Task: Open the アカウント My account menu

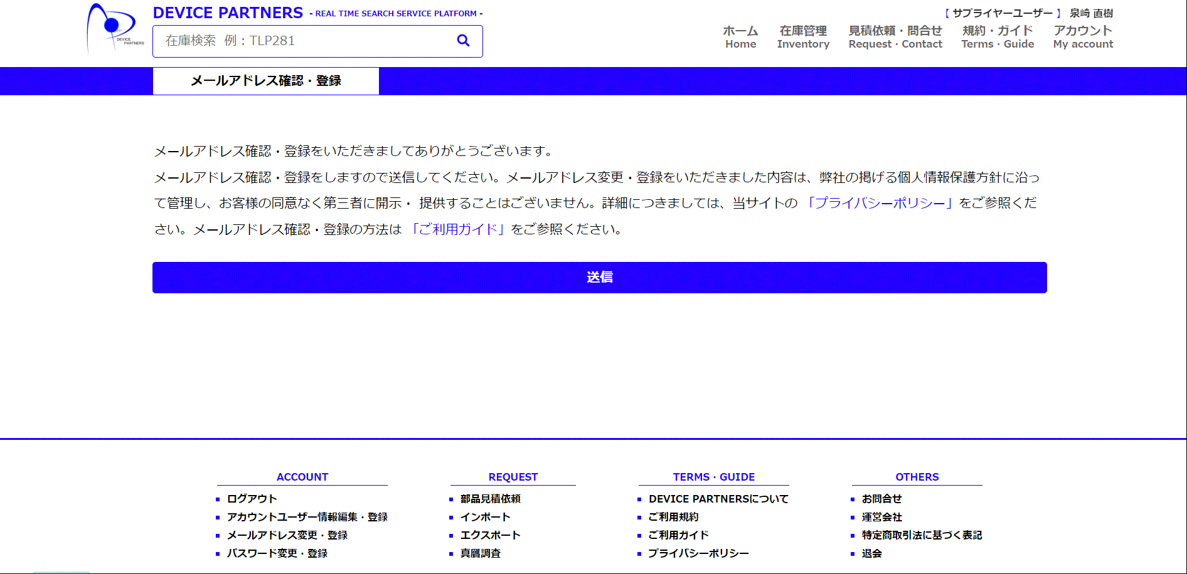Action: click(1083, 37)
